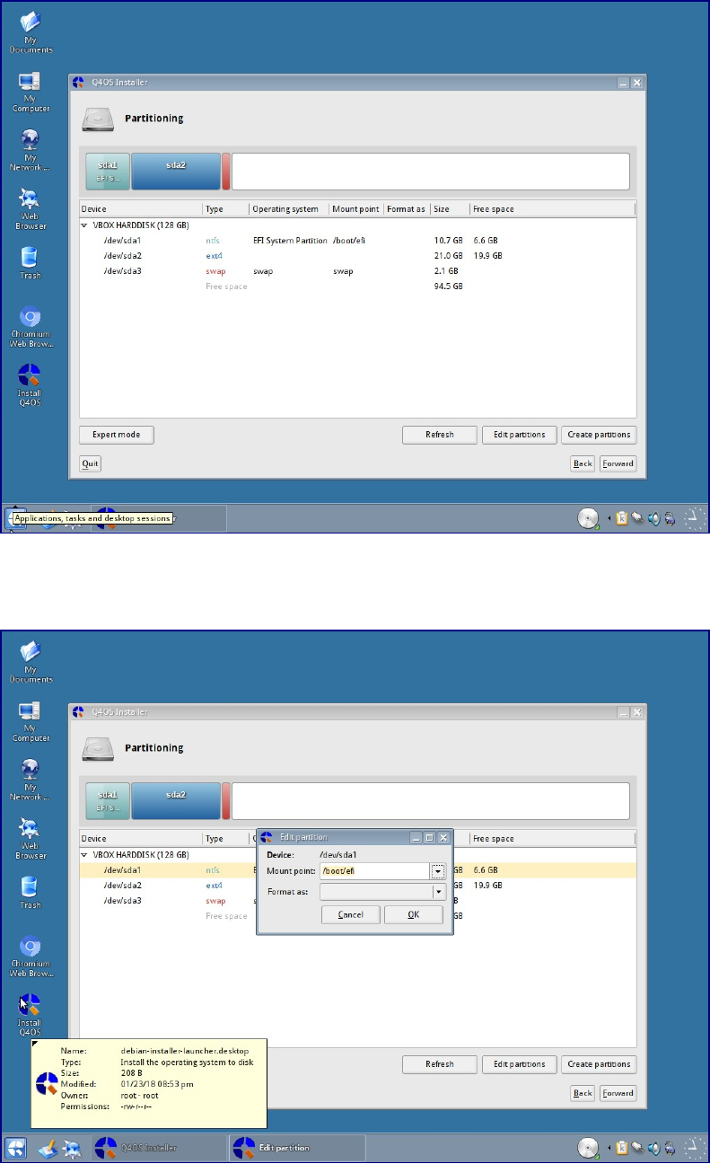Viewport: 710px width, 1164px height.
Task: Go Forward in the lower installer window
Action: tap(618, 1093)
